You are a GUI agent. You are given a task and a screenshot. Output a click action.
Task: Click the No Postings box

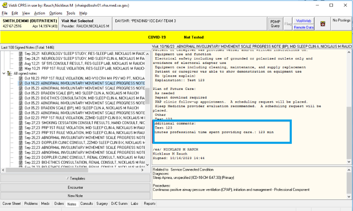click(x=341, y=24)
